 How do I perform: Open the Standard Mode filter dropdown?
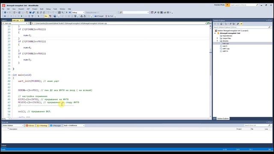(x=227, y=5)
